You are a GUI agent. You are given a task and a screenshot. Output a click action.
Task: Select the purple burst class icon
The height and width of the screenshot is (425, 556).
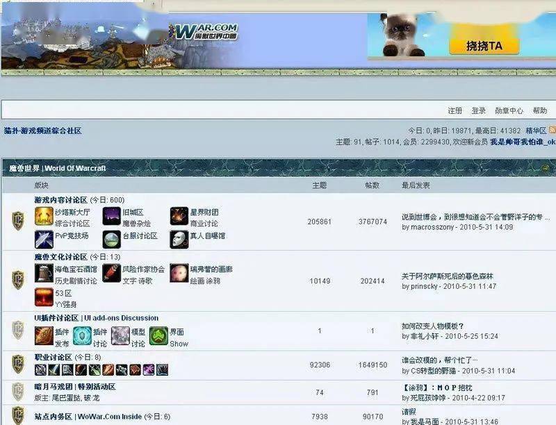click(149, 369)
